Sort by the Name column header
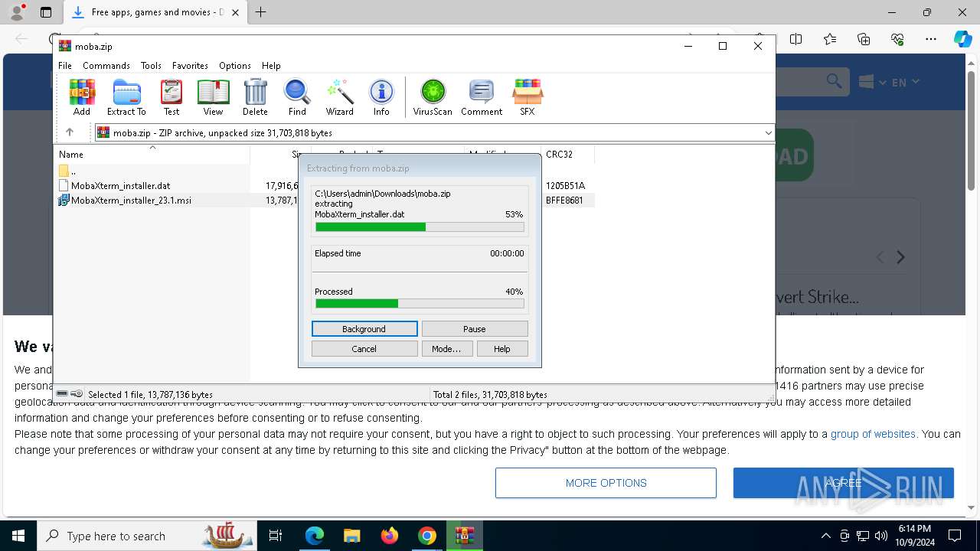Screen dimensions: 980x551 (x=152, y=154)
